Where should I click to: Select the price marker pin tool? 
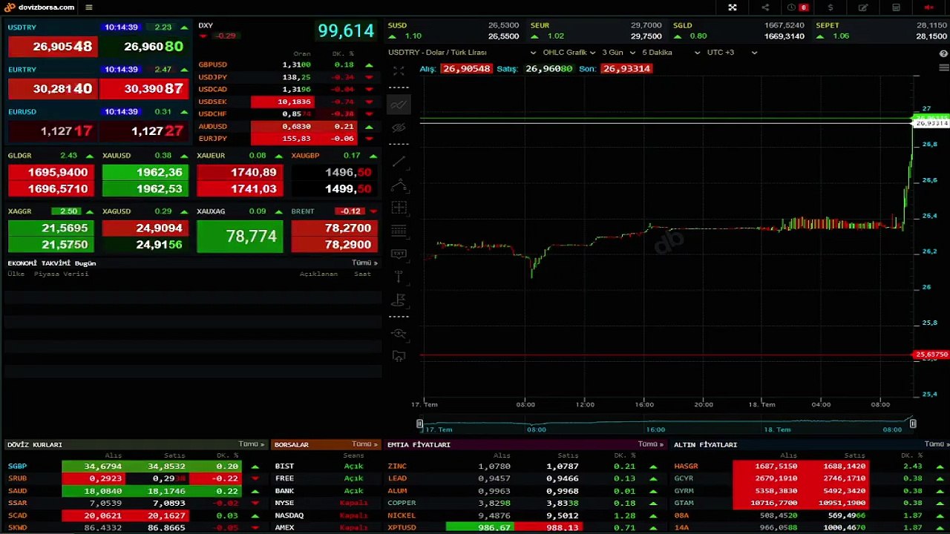[x=399, y=277]
